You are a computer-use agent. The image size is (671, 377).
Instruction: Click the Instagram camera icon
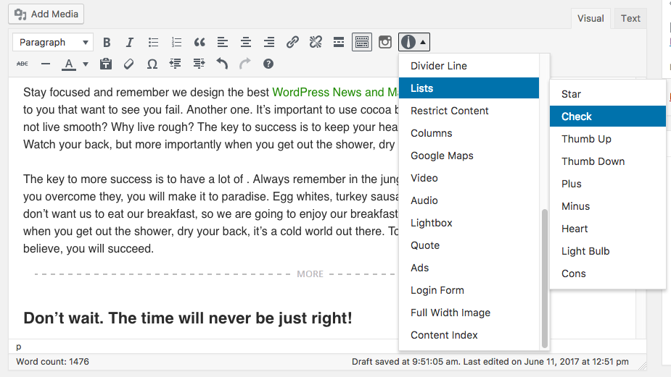(384, 42)
